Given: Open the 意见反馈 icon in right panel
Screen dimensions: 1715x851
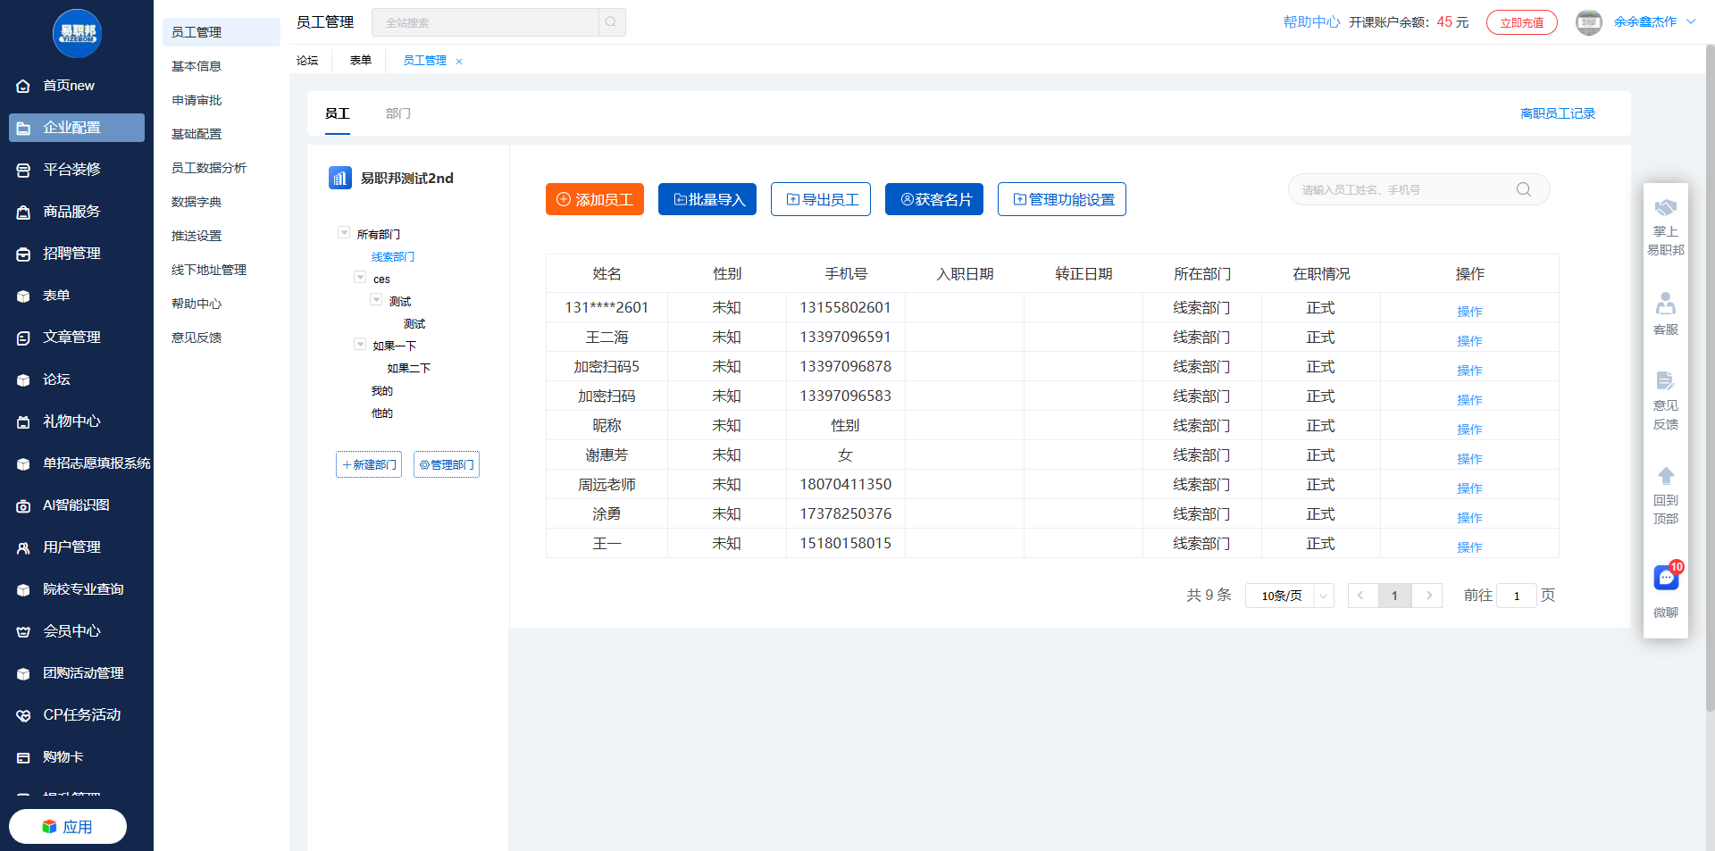Looking at the screenshot, I should [x=1666, y=381].
